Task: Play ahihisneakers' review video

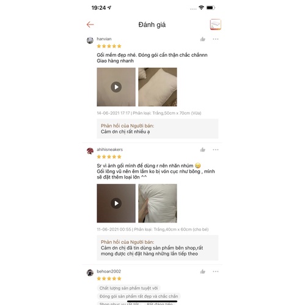Action: [x=116, y=204]
